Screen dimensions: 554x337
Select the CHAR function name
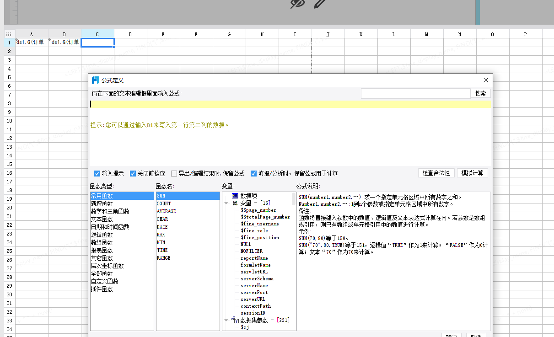(x=188, y=219)
